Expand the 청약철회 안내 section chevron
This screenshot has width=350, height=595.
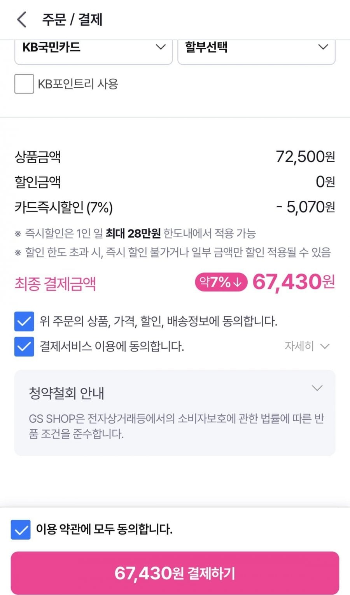(317, 388)
